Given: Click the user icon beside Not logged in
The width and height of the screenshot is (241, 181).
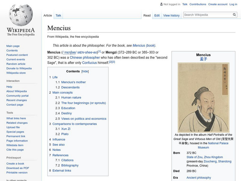Looking at the screenshot, I should tap(161, 4).
